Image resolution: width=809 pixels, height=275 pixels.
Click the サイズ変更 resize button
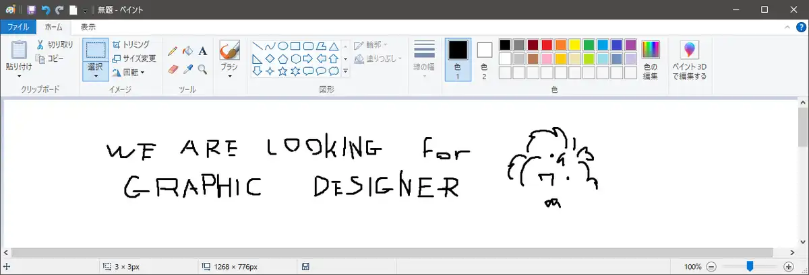[134, 58]
